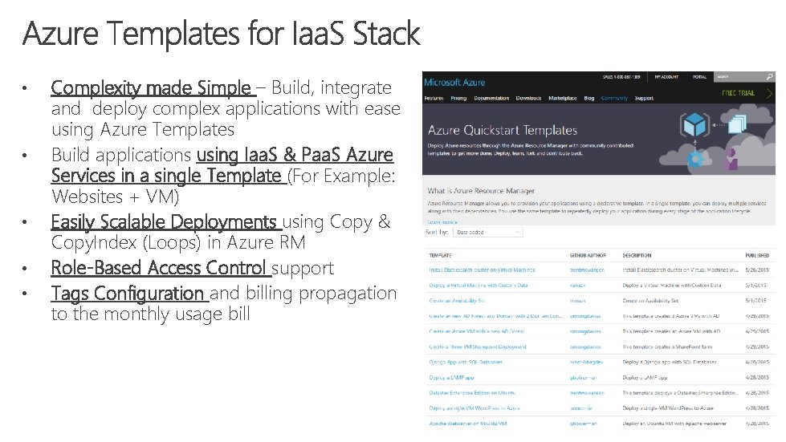Open the Marketplace menu item
This screenshot has height=442, width=786.
tap(562, 98)
